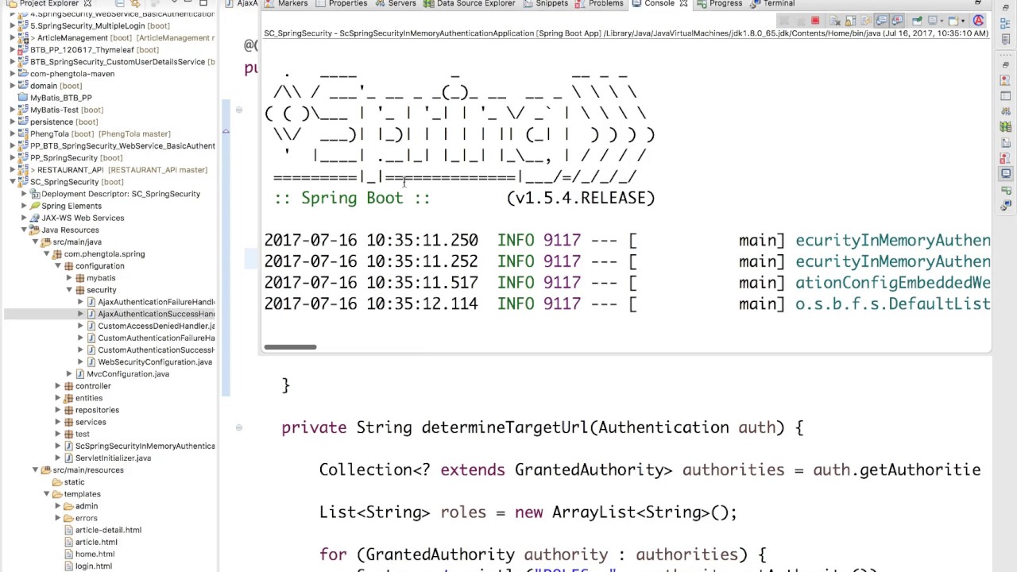Toggle Word Wrap in the console toolbar
Viewport: 1017px width, 572px height.
coord(866,21)
